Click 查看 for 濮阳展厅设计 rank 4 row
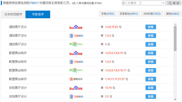Viewport: 182px width, 102px height. pyautogui.click(x=151, y=44)
